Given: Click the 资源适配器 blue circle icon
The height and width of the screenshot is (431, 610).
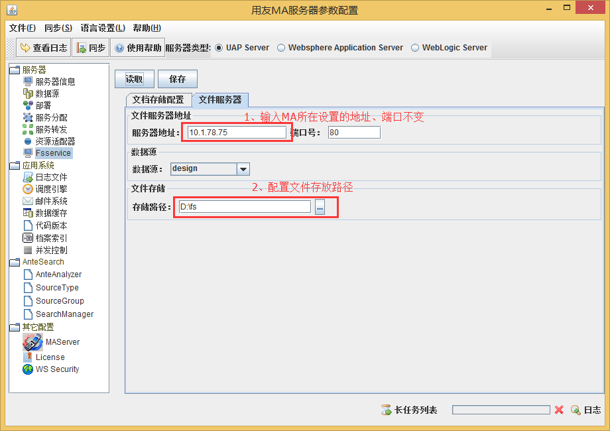Looking at the screenshot, I should point(28,141).
